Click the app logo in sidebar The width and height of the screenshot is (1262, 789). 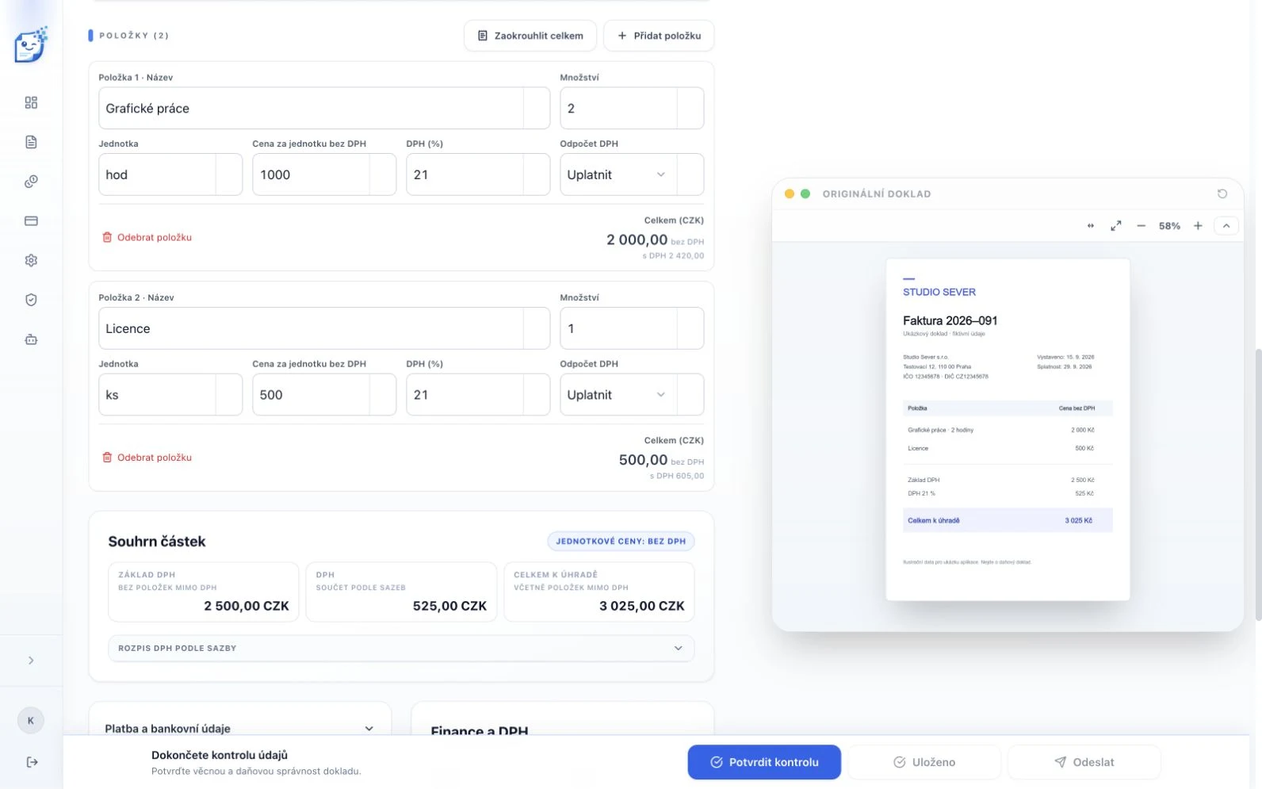tap(31, 45)
